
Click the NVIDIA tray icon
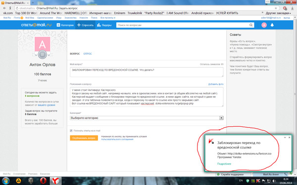[253, 181]
